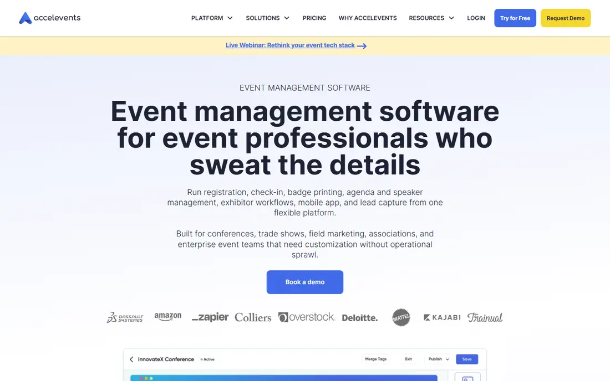Click the back arrow next to InnovateX Conference

pyautogui.click(x=131, y=359)
